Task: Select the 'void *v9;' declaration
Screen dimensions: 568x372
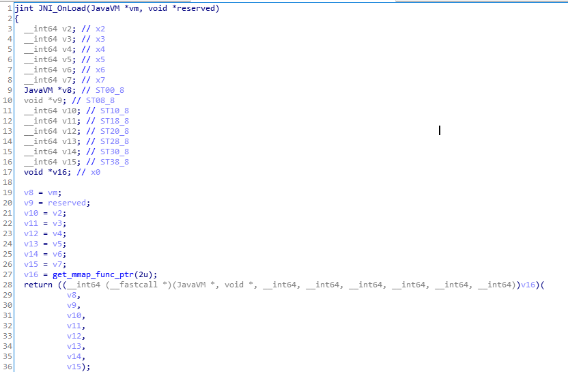Action: click(45, 100)
